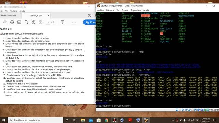Viewport: 219px width, 123px height.
Task: Show hidden tray icons chevron
Action: [x=173, y=120]
